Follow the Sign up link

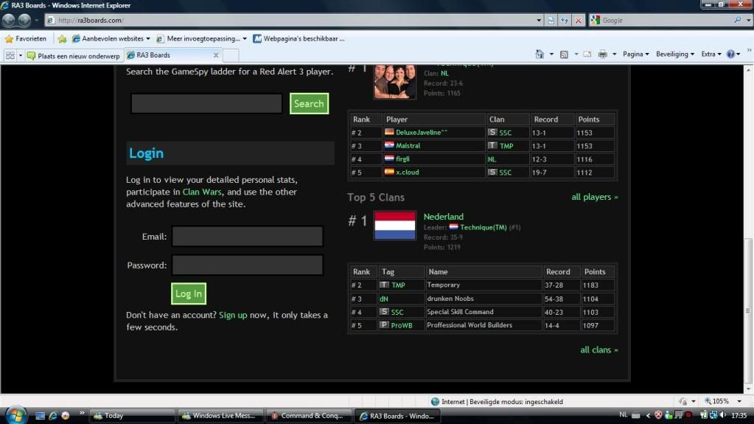pyautogui.click(x=233, y=315)
